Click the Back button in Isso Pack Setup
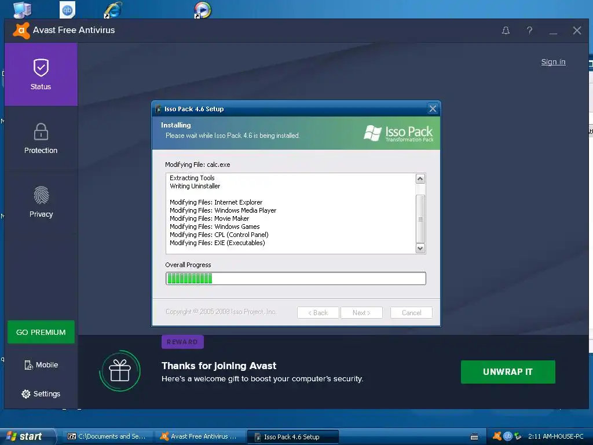The height and width of the screenshot is (445, 593). (x=318, y=312)
